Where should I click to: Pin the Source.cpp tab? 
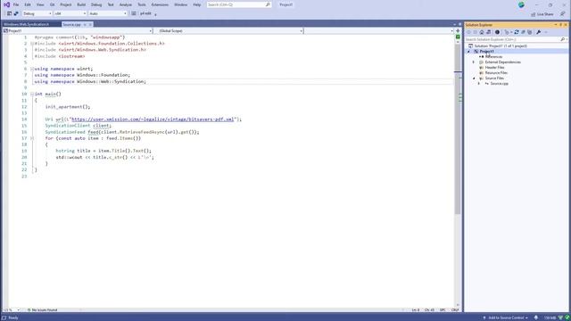coord(85,24)
